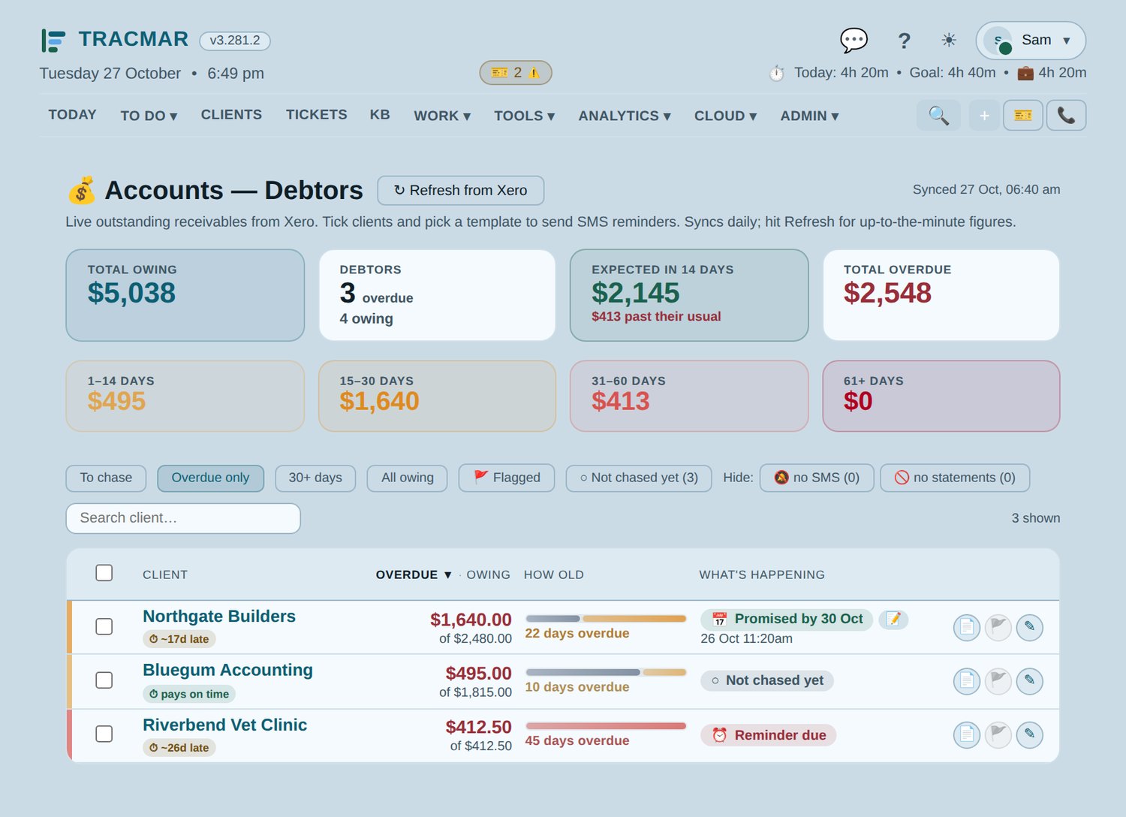Open statement document icon for Riverbend Vet Clinic
The image size is (1126, 817).
tap(967, 734)
